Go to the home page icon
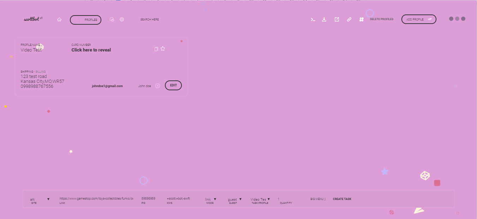 [59, 20]
